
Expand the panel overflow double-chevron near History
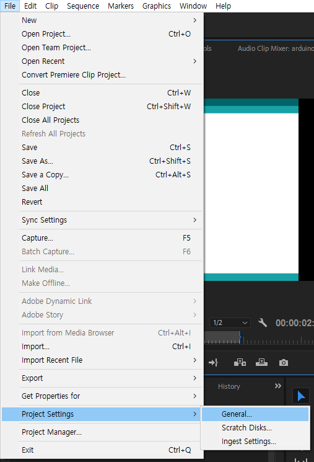click(x=278, y=386)
